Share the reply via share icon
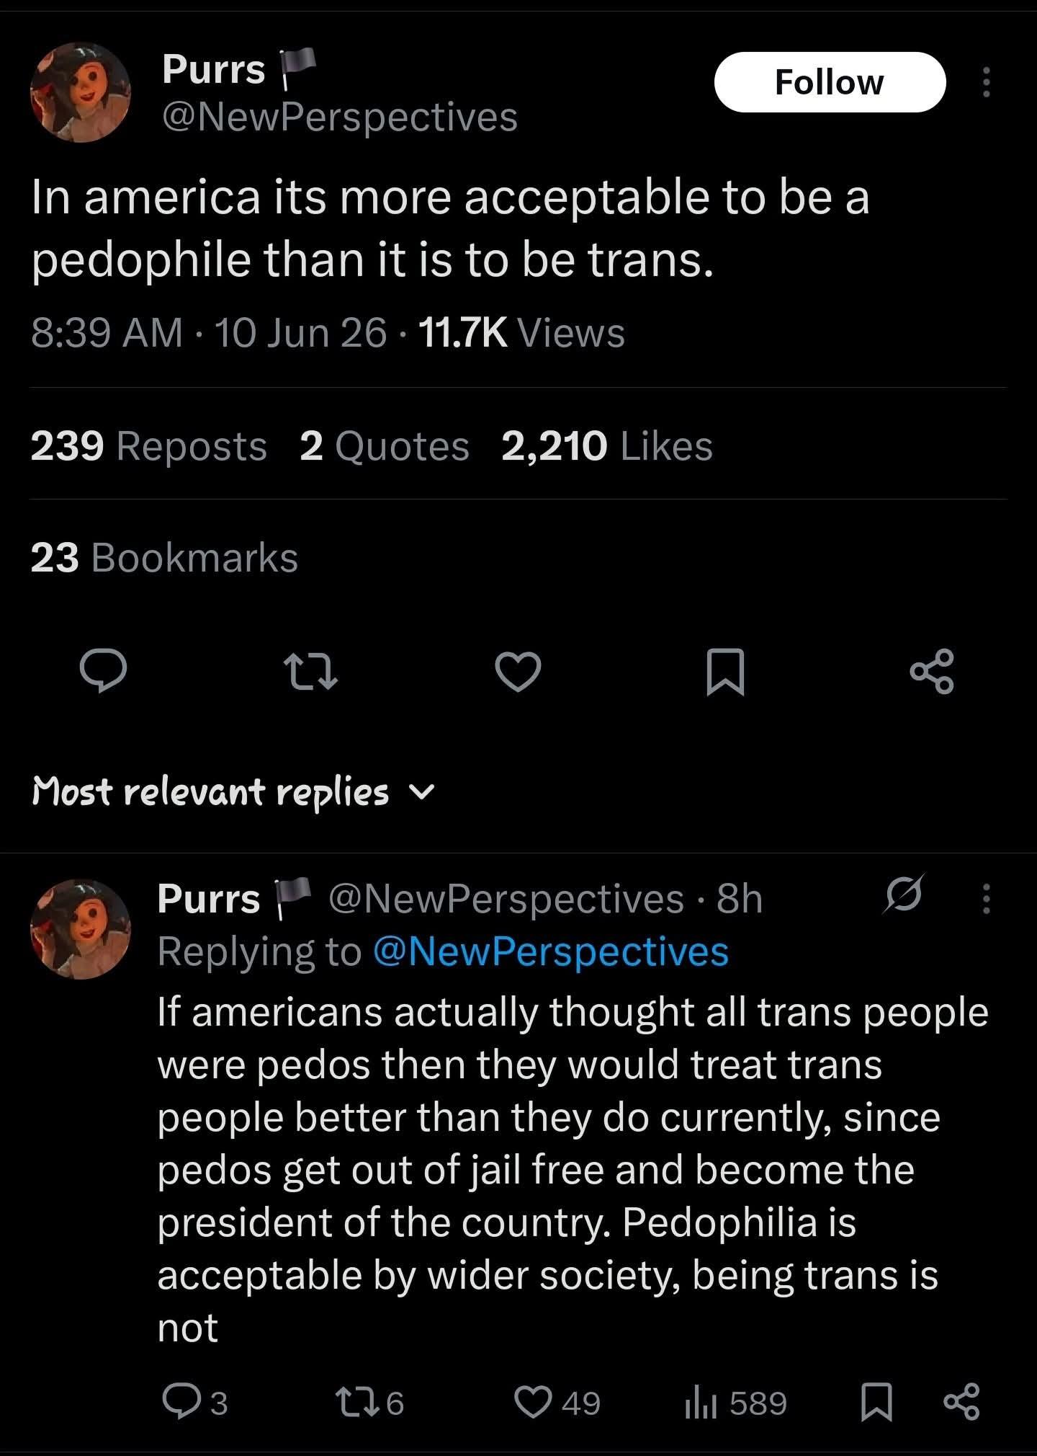The width and height of the screenshot is (1037, 1456). pyautogui.click(x=961, y=1402)
